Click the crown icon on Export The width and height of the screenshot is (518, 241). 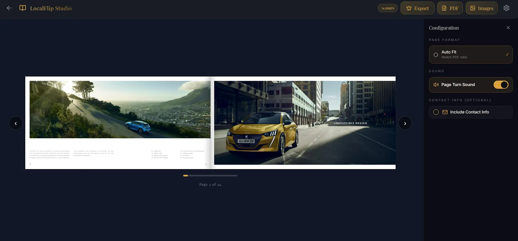pos(409,8)
